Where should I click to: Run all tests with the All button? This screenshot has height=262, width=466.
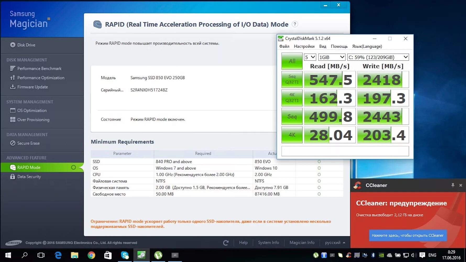tap(292, 61)
